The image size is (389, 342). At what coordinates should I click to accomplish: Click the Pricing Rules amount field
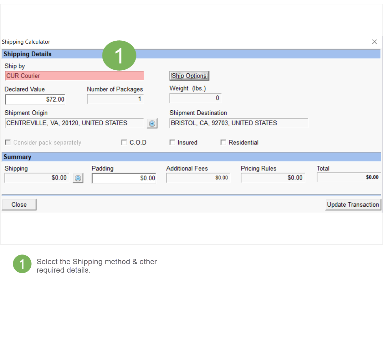(273, 178)
